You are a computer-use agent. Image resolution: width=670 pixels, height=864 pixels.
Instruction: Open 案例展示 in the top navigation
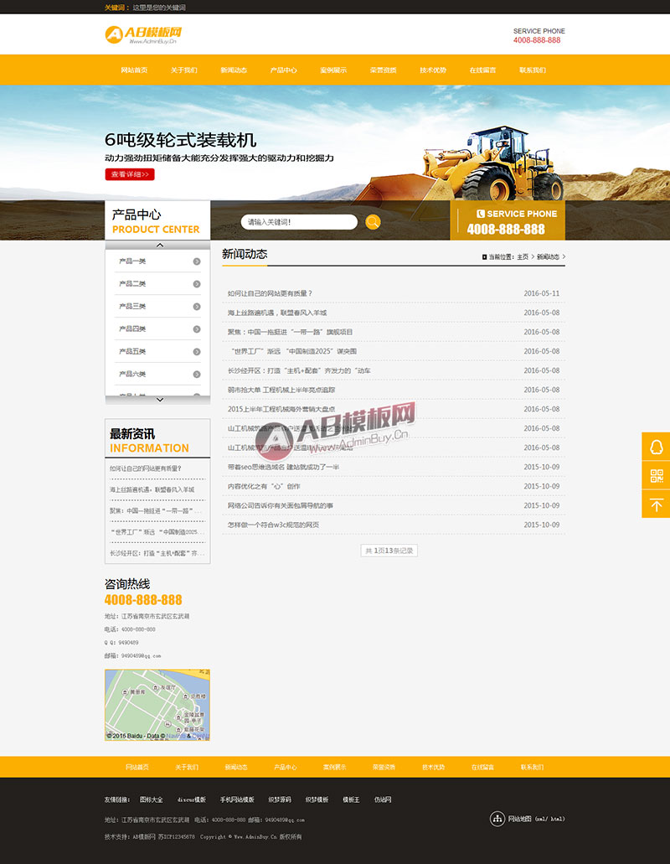tap(333, 70)
